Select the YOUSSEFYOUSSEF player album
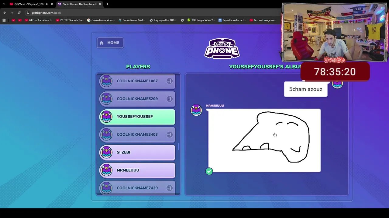The width and height of the screenshot is (389, 218). click(x=137, y=117)
